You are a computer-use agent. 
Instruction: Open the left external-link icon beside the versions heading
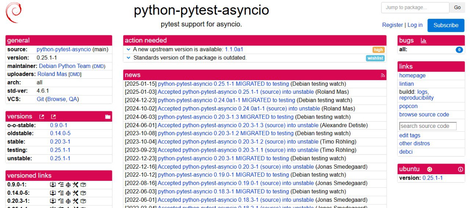pos(42,117)
